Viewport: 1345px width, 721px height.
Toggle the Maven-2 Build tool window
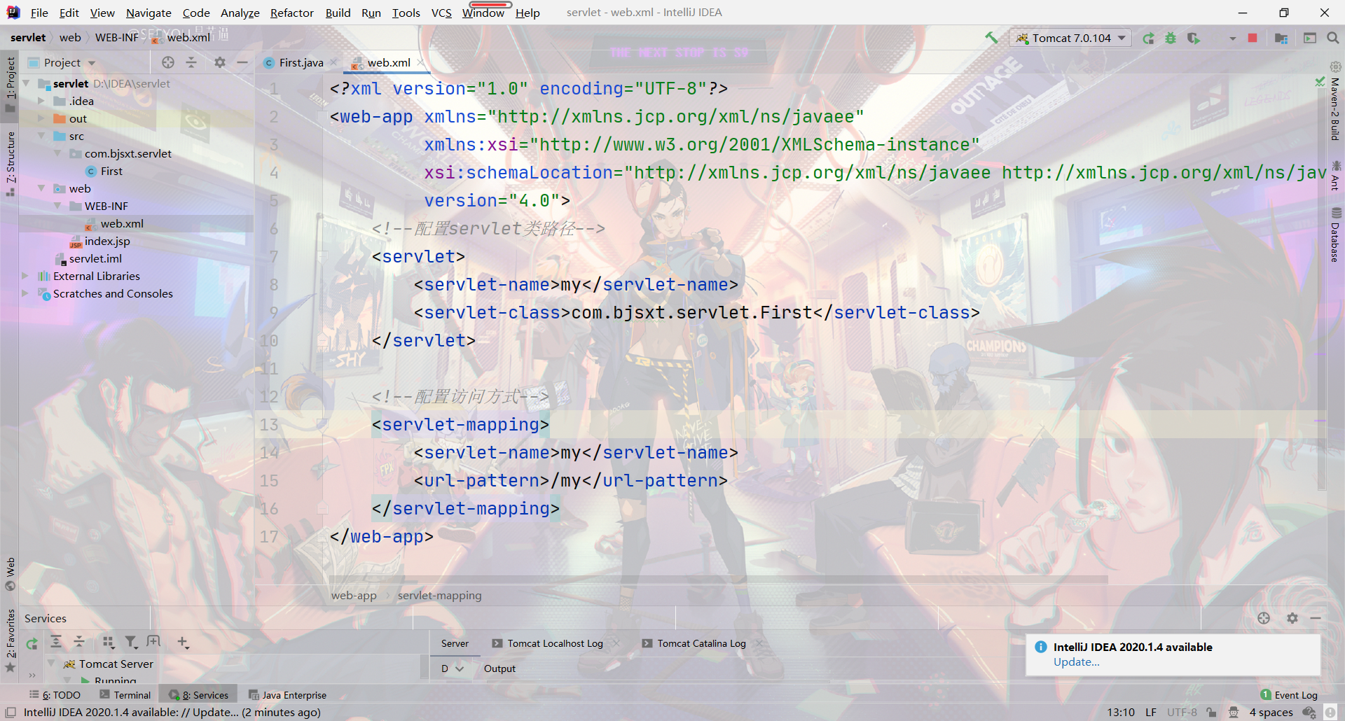click(1335, 102)
